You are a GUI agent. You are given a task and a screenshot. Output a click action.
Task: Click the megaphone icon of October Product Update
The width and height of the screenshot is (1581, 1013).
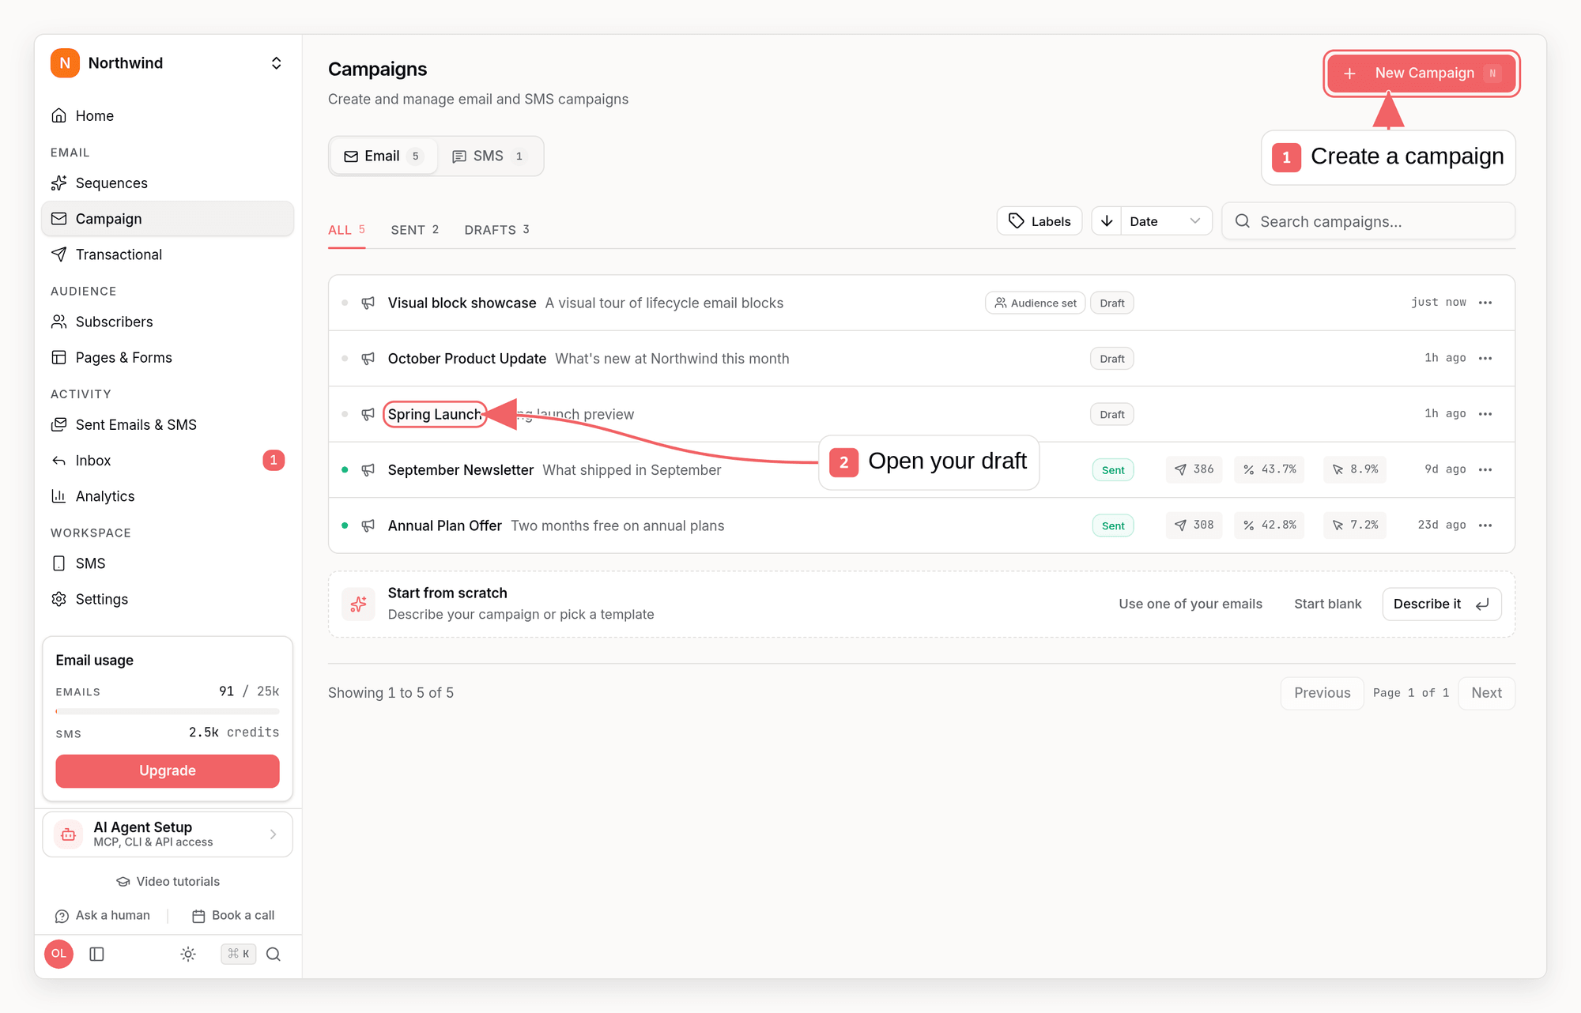pos(368,359)
